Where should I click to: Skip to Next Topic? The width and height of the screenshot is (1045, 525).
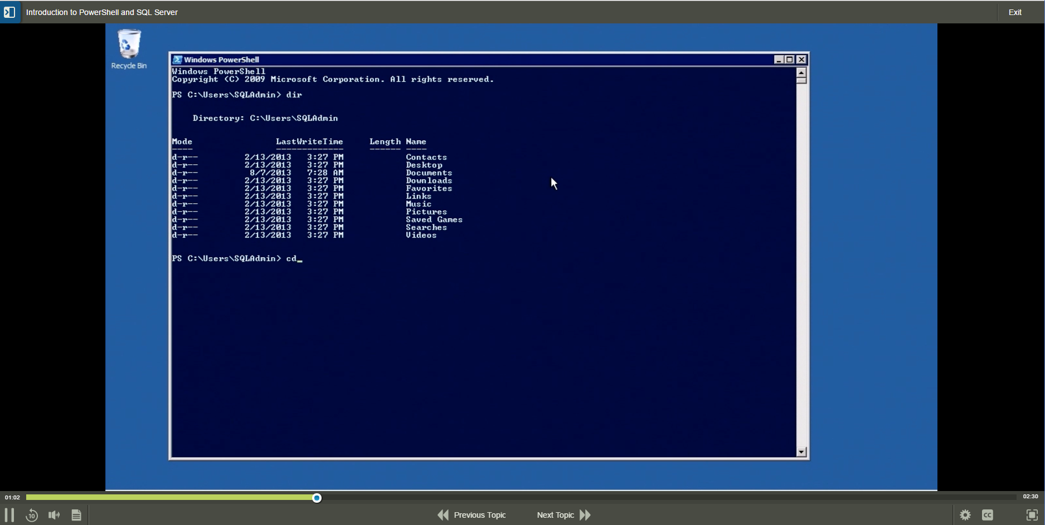(x=563, y=515)
